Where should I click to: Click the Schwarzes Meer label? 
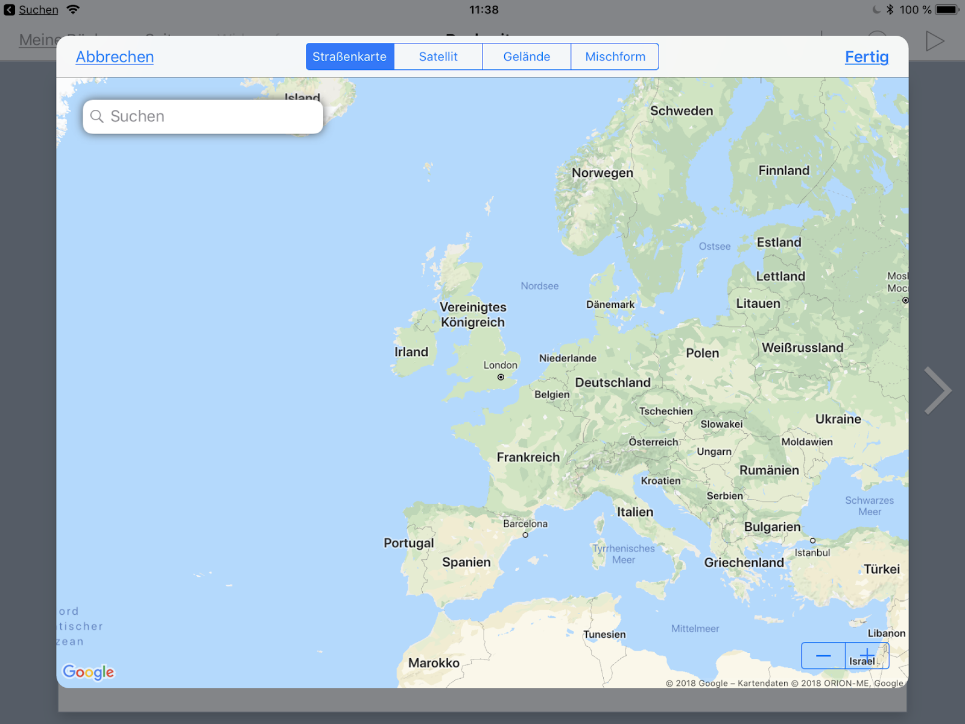(x=870, y=506)
